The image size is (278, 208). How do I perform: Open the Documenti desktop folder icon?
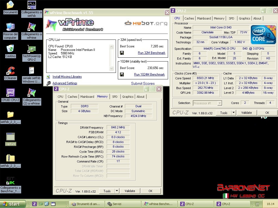pos(11,5)
